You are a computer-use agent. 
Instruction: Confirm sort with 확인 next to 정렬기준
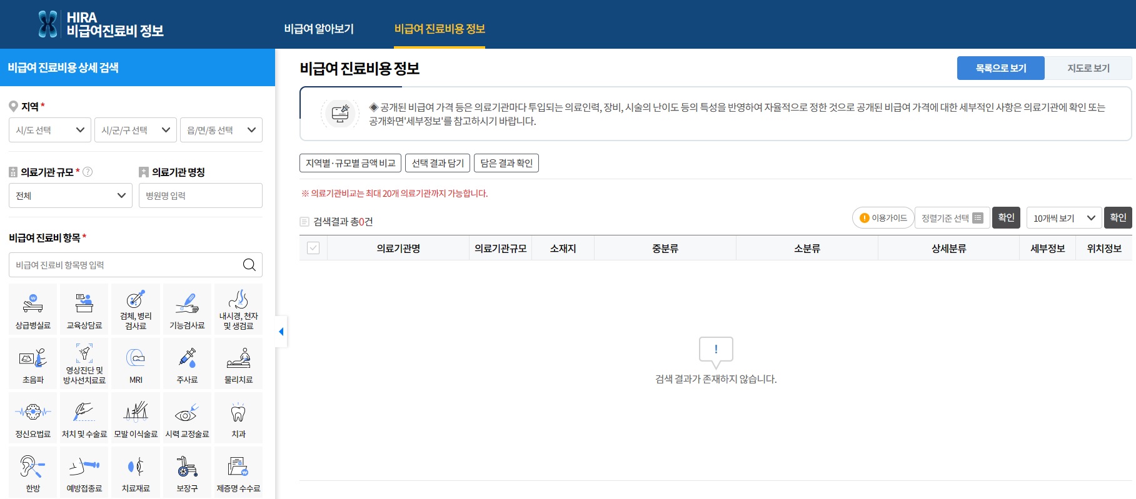click(x=1006, y=217)
